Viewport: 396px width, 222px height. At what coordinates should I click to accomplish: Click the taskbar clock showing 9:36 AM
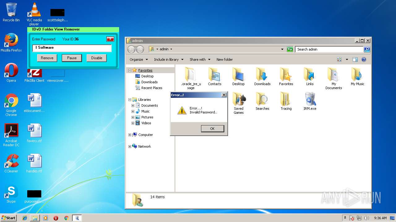coord(380,218)
